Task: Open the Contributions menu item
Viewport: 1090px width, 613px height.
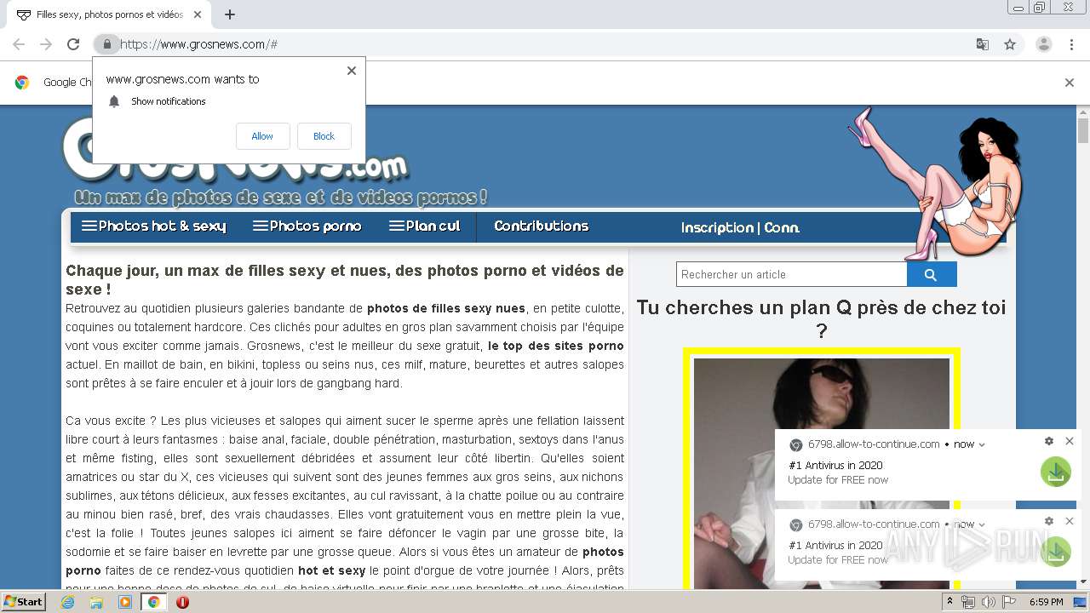Action: (x=542, y=226)
